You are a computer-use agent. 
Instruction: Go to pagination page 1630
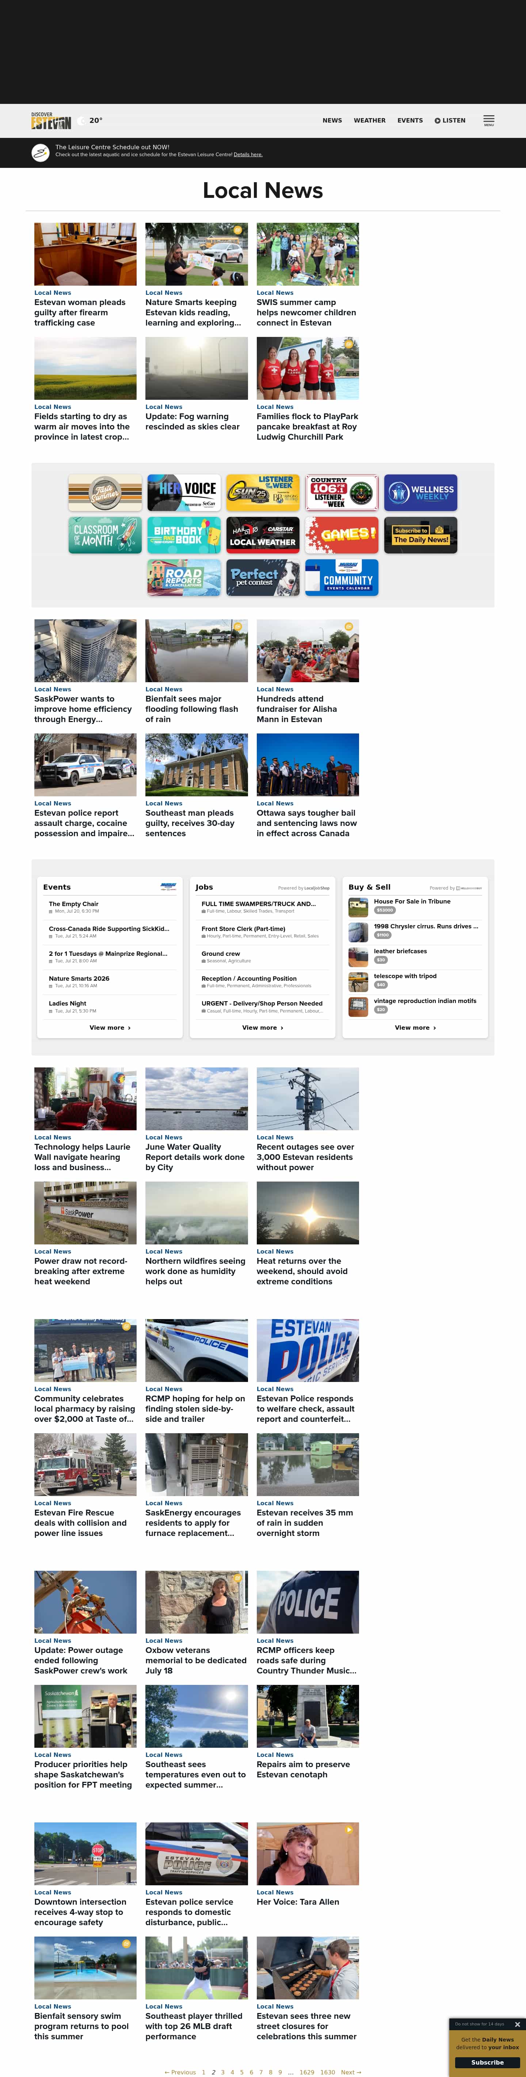(328, 2072)
